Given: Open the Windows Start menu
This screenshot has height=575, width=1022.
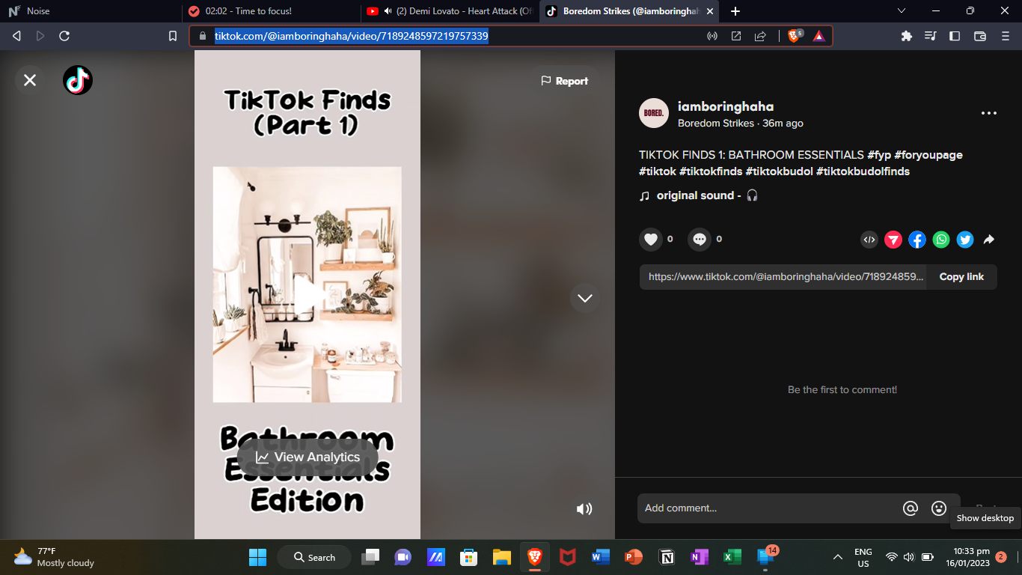Looking at the screenshot, I should 257,557.
